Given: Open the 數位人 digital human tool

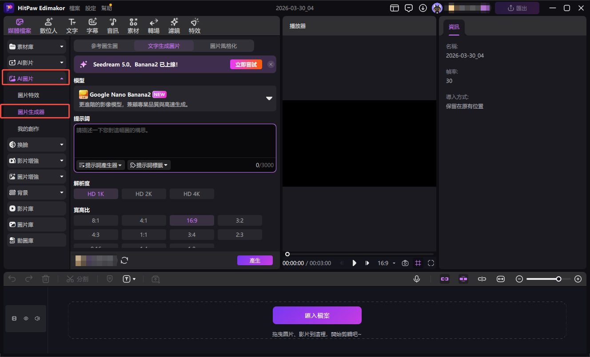Looking at the screenshot, I should point(48,26).
